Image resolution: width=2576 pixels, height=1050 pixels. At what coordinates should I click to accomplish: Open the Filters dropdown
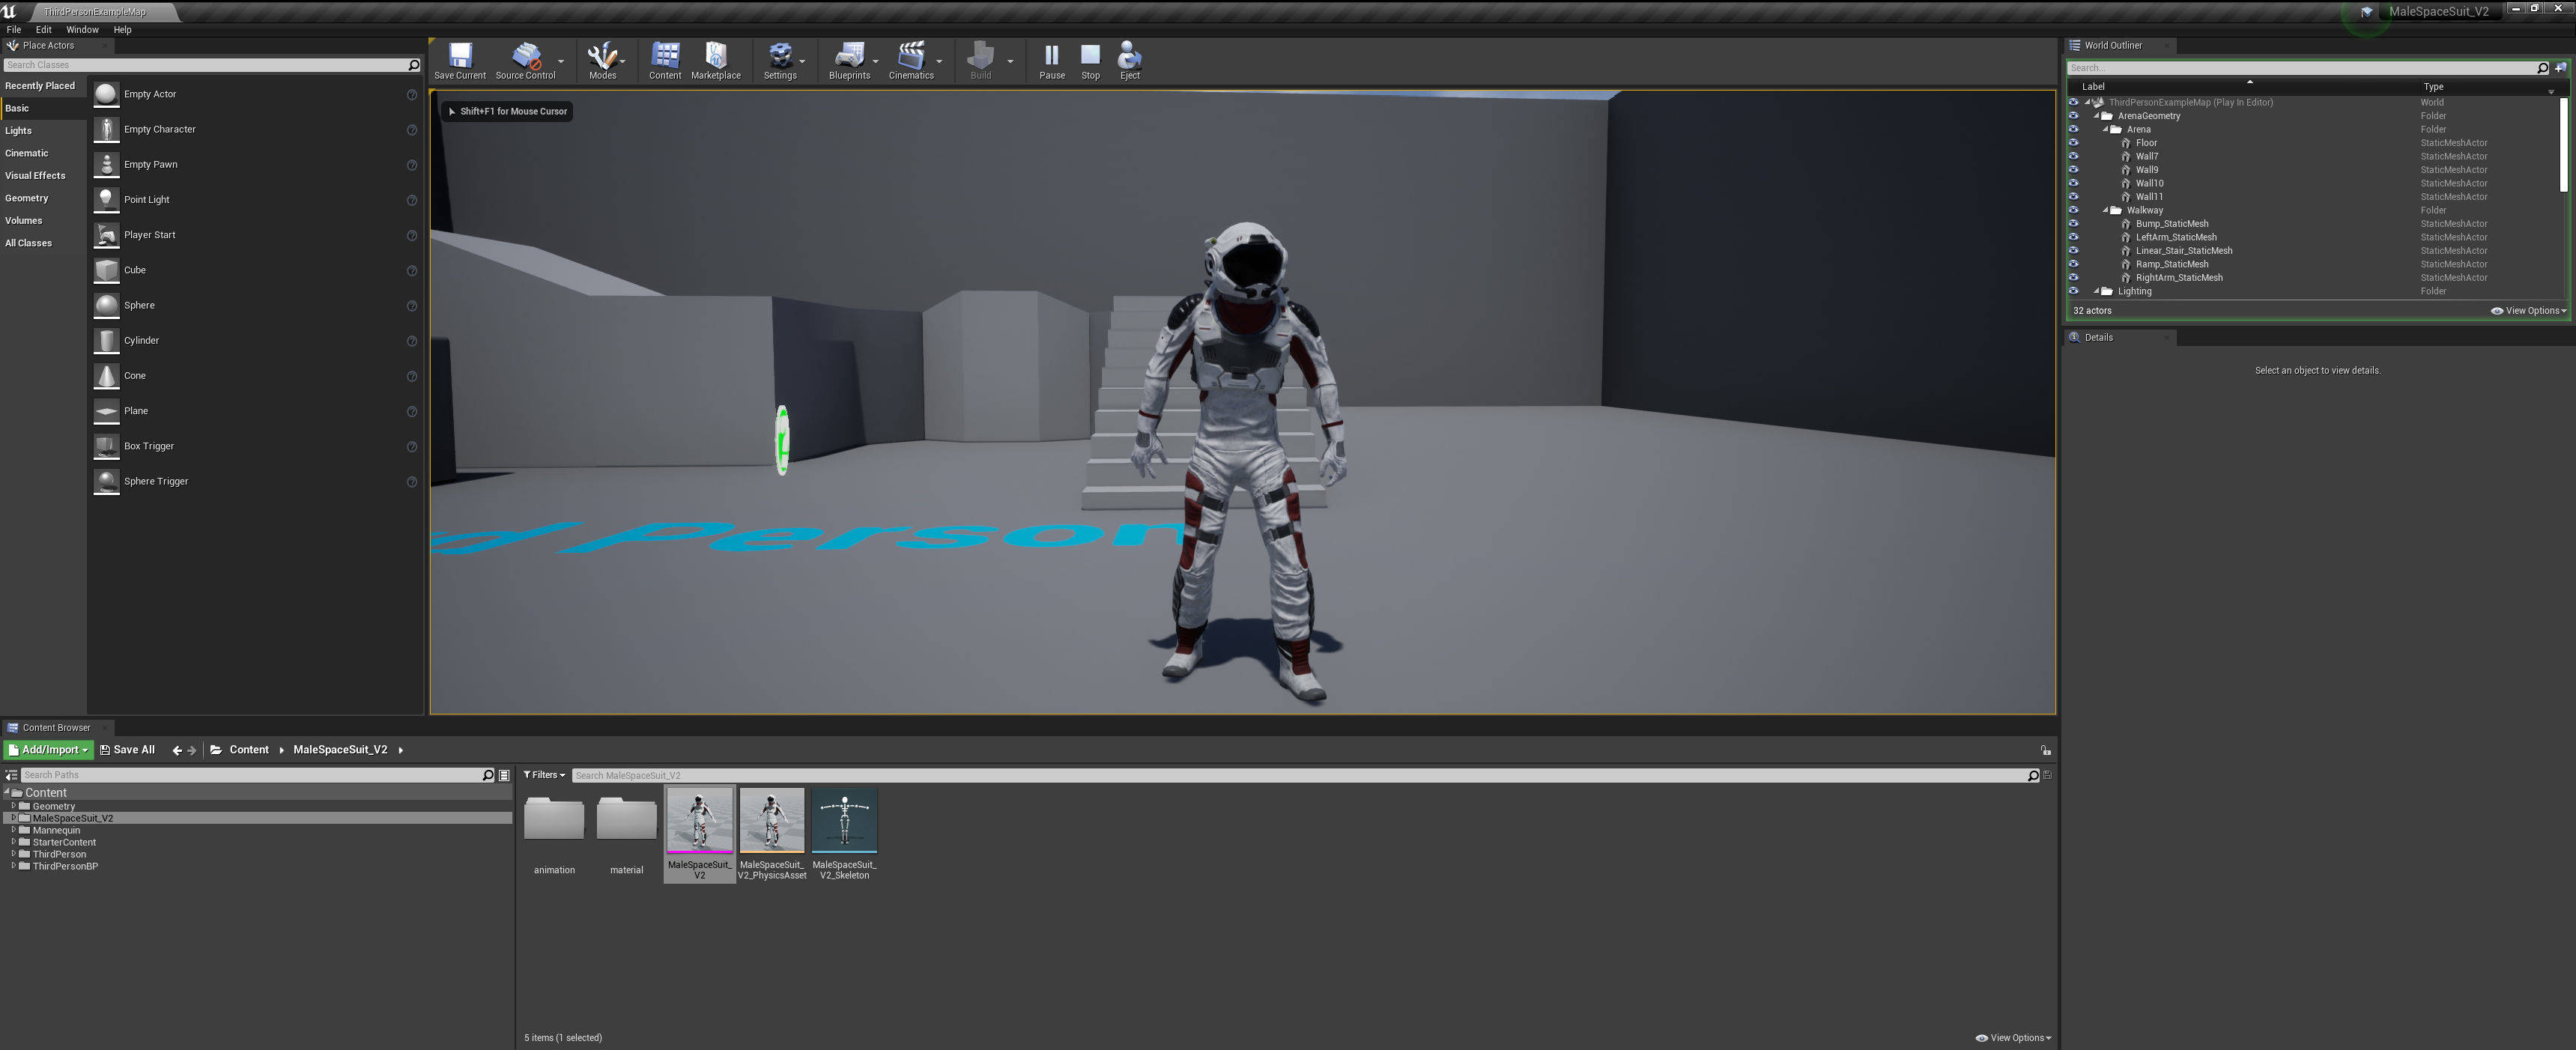544,775
